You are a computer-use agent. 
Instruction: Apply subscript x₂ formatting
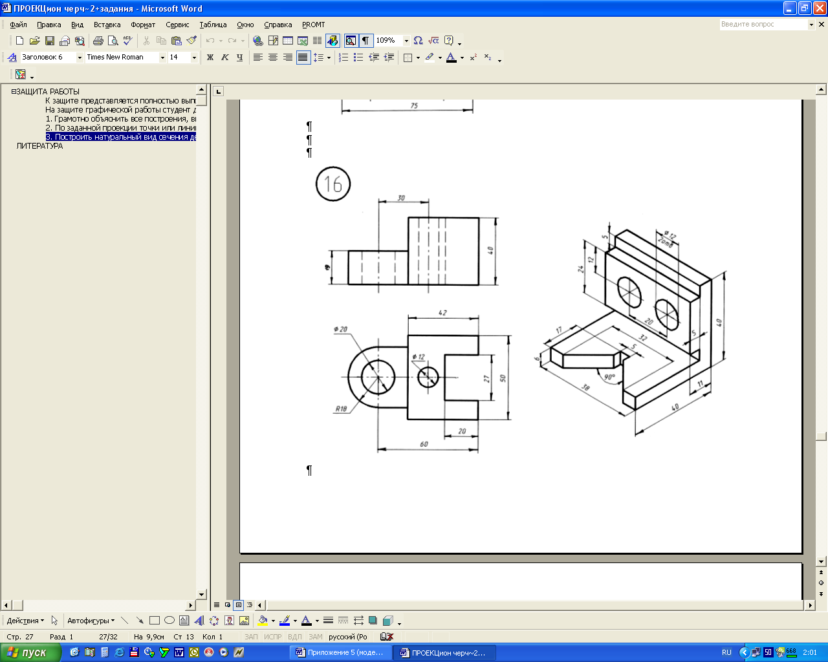pos(488,58)
